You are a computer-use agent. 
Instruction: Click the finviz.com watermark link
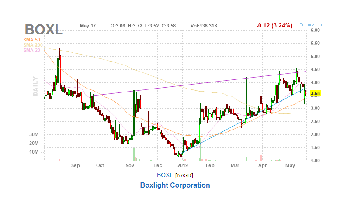tap(311, 25)
